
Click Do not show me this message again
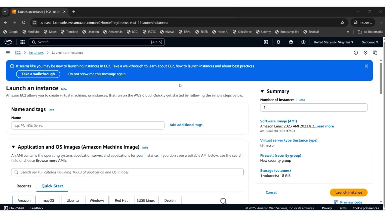pyautogui.click(x=97, y=74)
